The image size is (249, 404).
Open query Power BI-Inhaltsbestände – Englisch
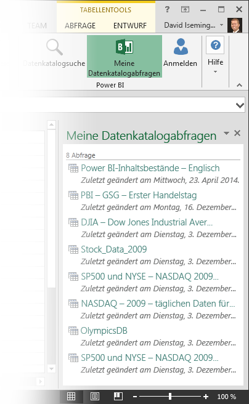[x=150, y=168]
